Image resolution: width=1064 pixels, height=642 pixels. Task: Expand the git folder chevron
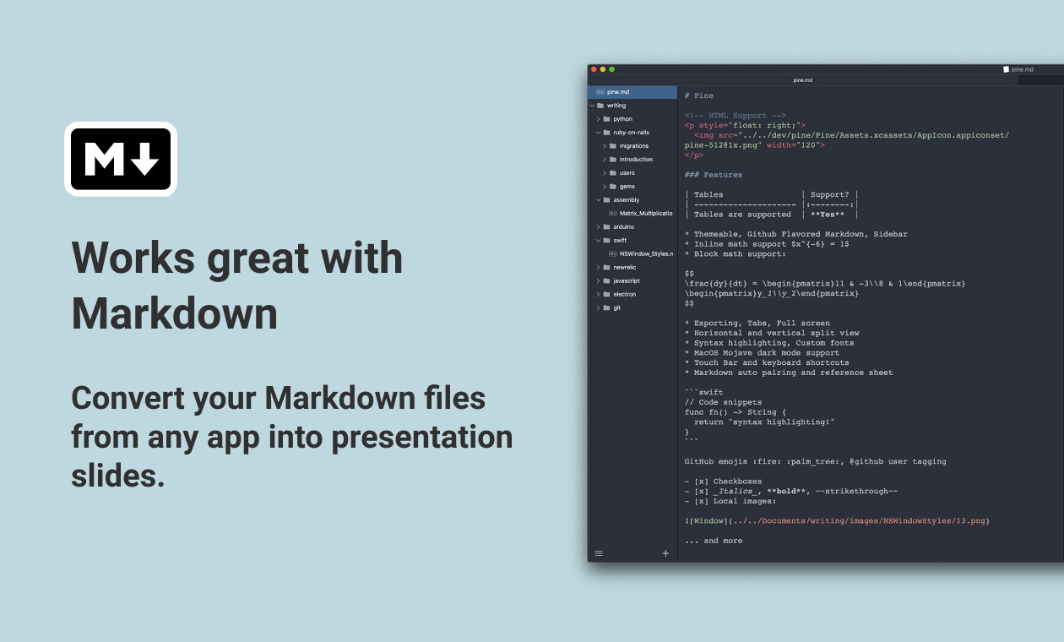tap(598, 307)
